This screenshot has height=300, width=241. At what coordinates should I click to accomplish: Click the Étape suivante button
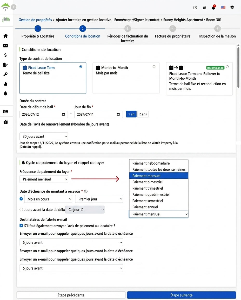pyautogui.click(x=182, y=295)
